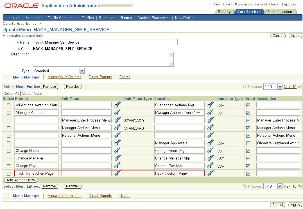Uncheck the Grant checkbox for Change Manager Mgr

point(249,158)
